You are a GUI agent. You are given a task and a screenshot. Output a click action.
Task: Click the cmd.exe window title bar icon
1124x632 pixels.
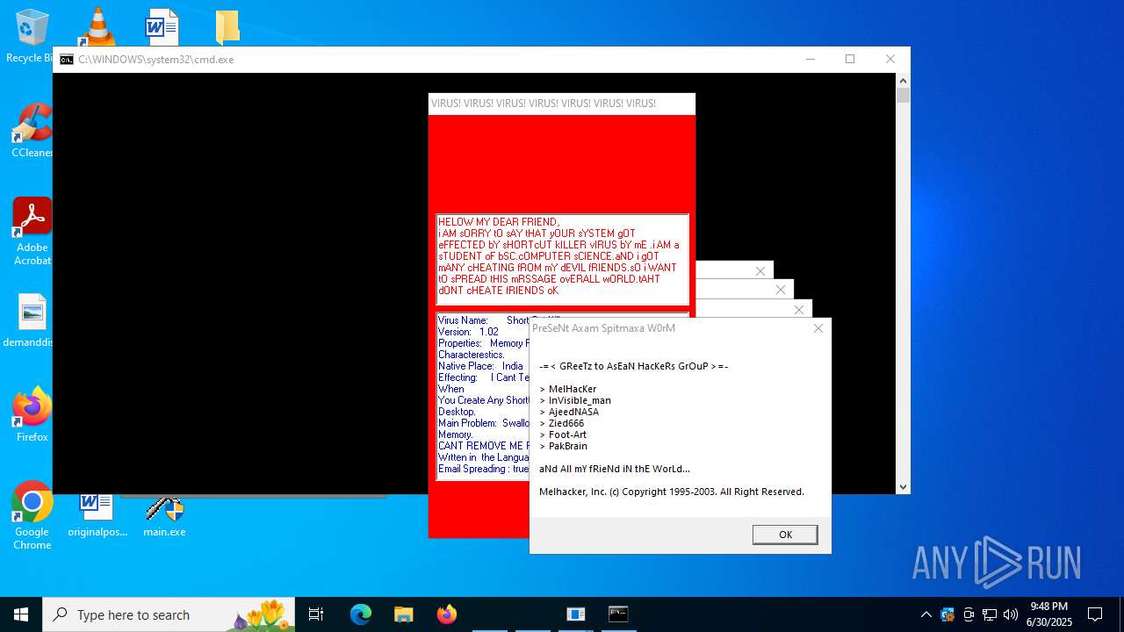click(x=67, y=60)
